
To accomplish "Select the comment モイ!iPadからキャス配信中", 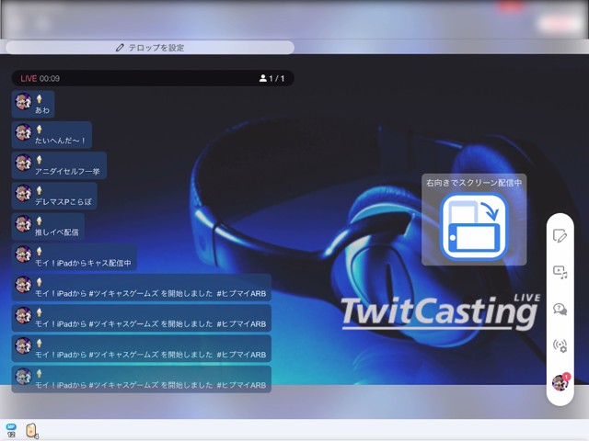I will 74,257.
